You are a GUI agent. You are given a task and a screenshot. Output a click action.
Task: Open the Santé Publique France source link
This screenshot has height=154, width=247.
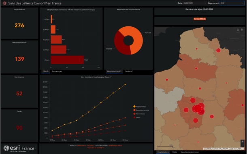115,145
